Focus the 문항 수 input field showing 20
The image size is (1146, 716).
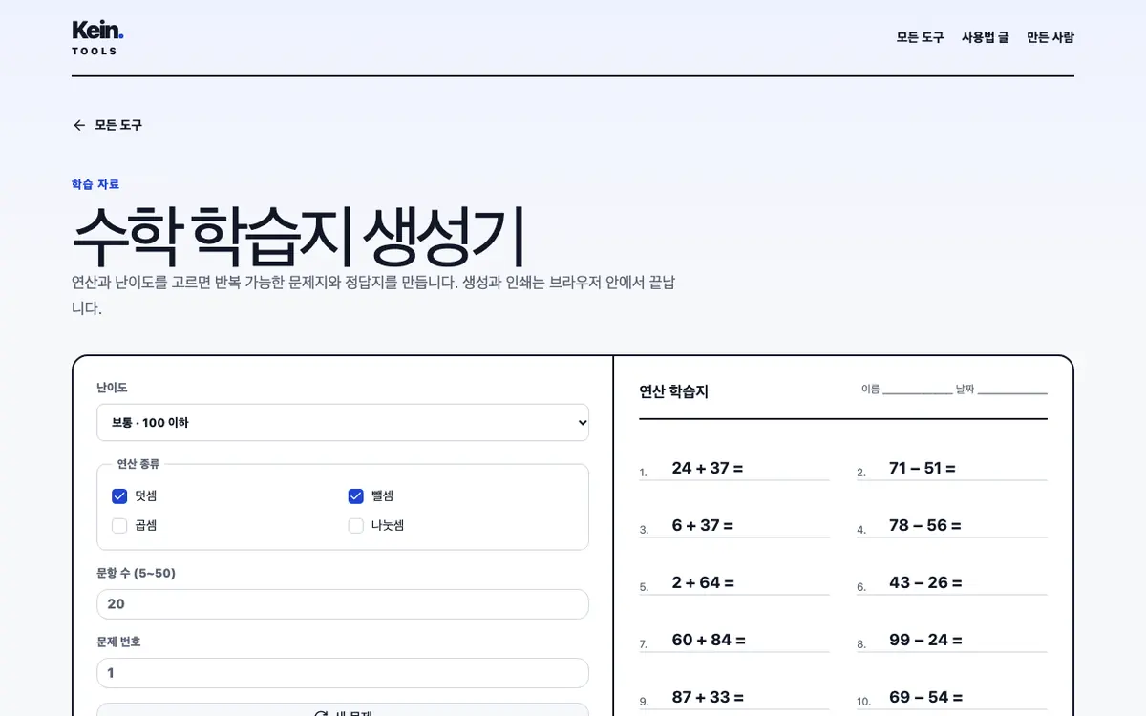(x=343, y=603)
